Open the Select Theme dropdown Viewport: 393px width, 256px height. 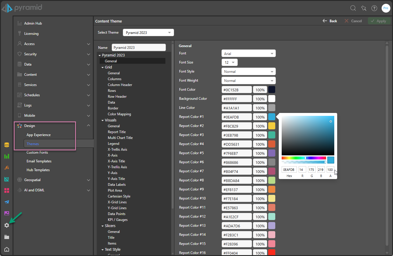148,32
